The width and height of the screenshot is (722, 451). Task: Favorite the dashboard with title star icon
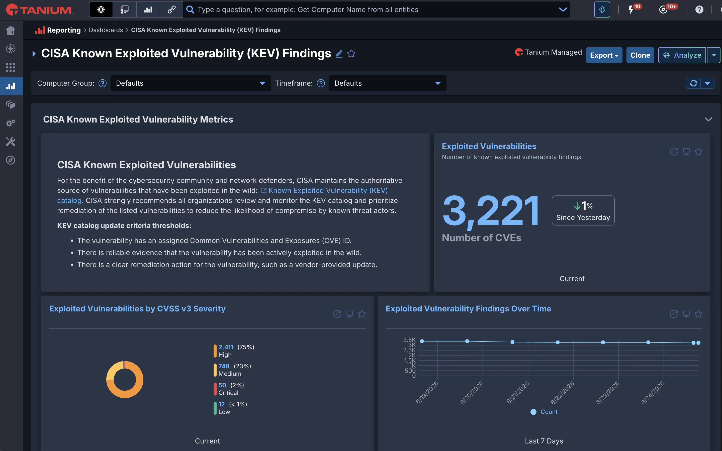point(351,54)
